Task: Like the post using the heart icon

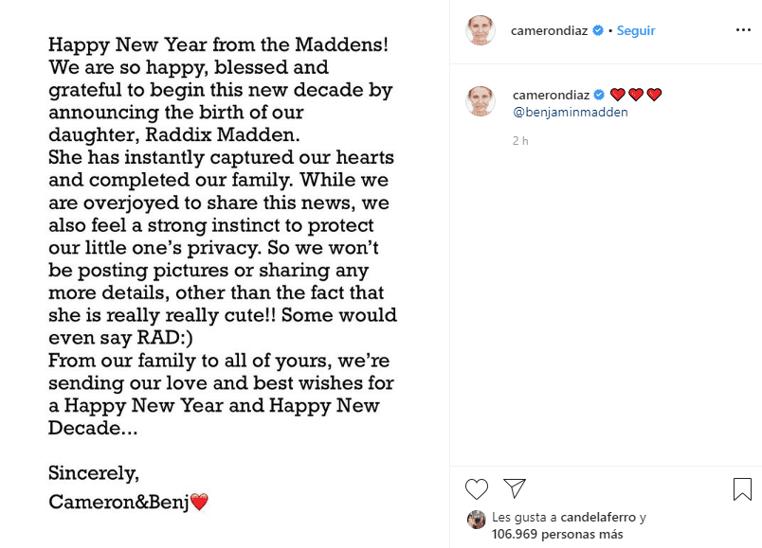Action: (x=477, y=488)
